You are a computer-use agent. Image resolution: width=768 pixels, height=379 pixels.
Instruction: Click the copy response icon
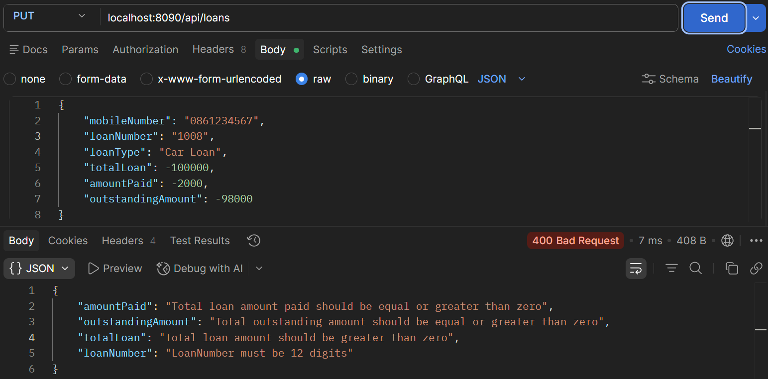pos(732,269)
